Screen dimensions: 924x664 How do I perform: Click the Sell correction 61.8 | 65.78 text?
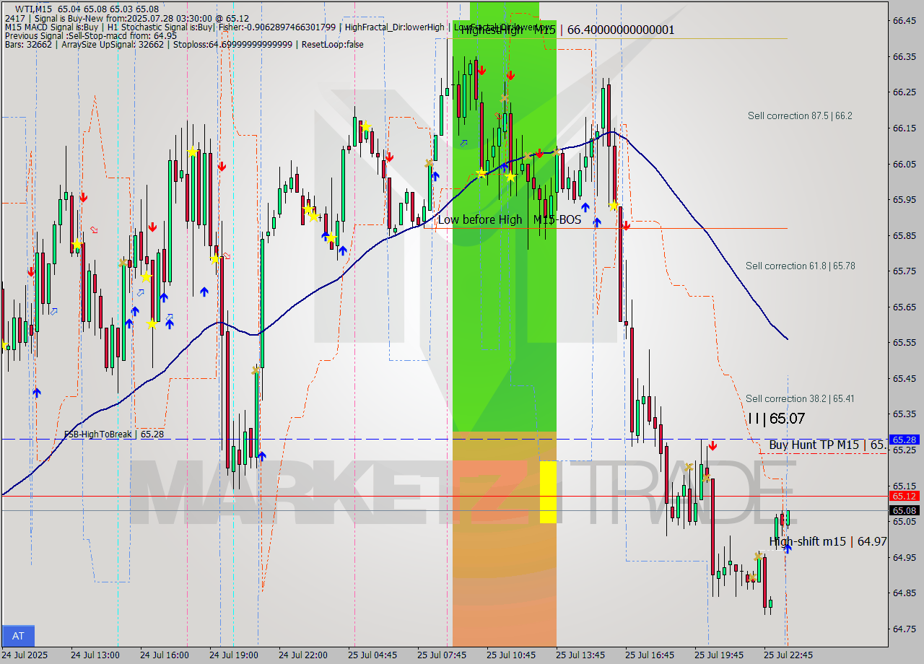pos(801,266)
